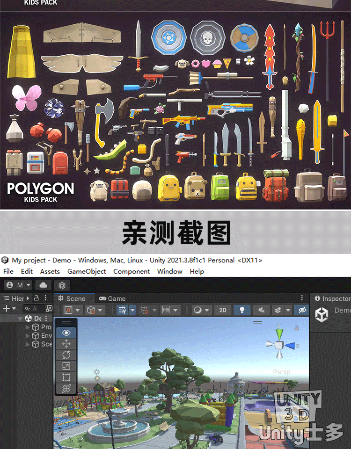Select the Transform tool in the scene toolbar
The width and height of the screenshot is (351, 449).
66,388
